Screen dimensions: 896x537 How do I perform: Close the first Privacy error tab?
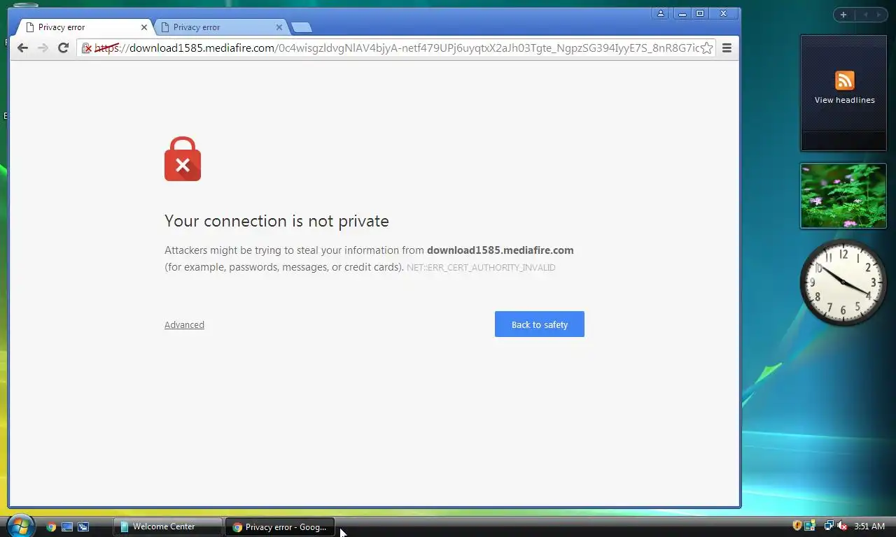click(144, 27)
